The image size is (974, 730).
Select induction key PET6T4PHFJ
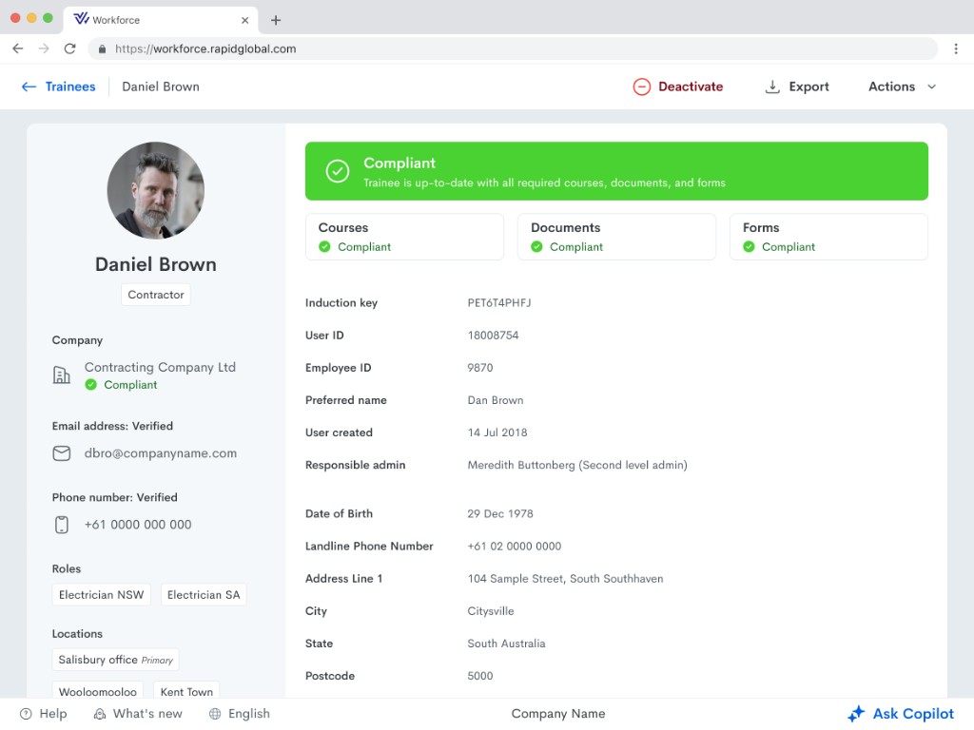point(499,303)
